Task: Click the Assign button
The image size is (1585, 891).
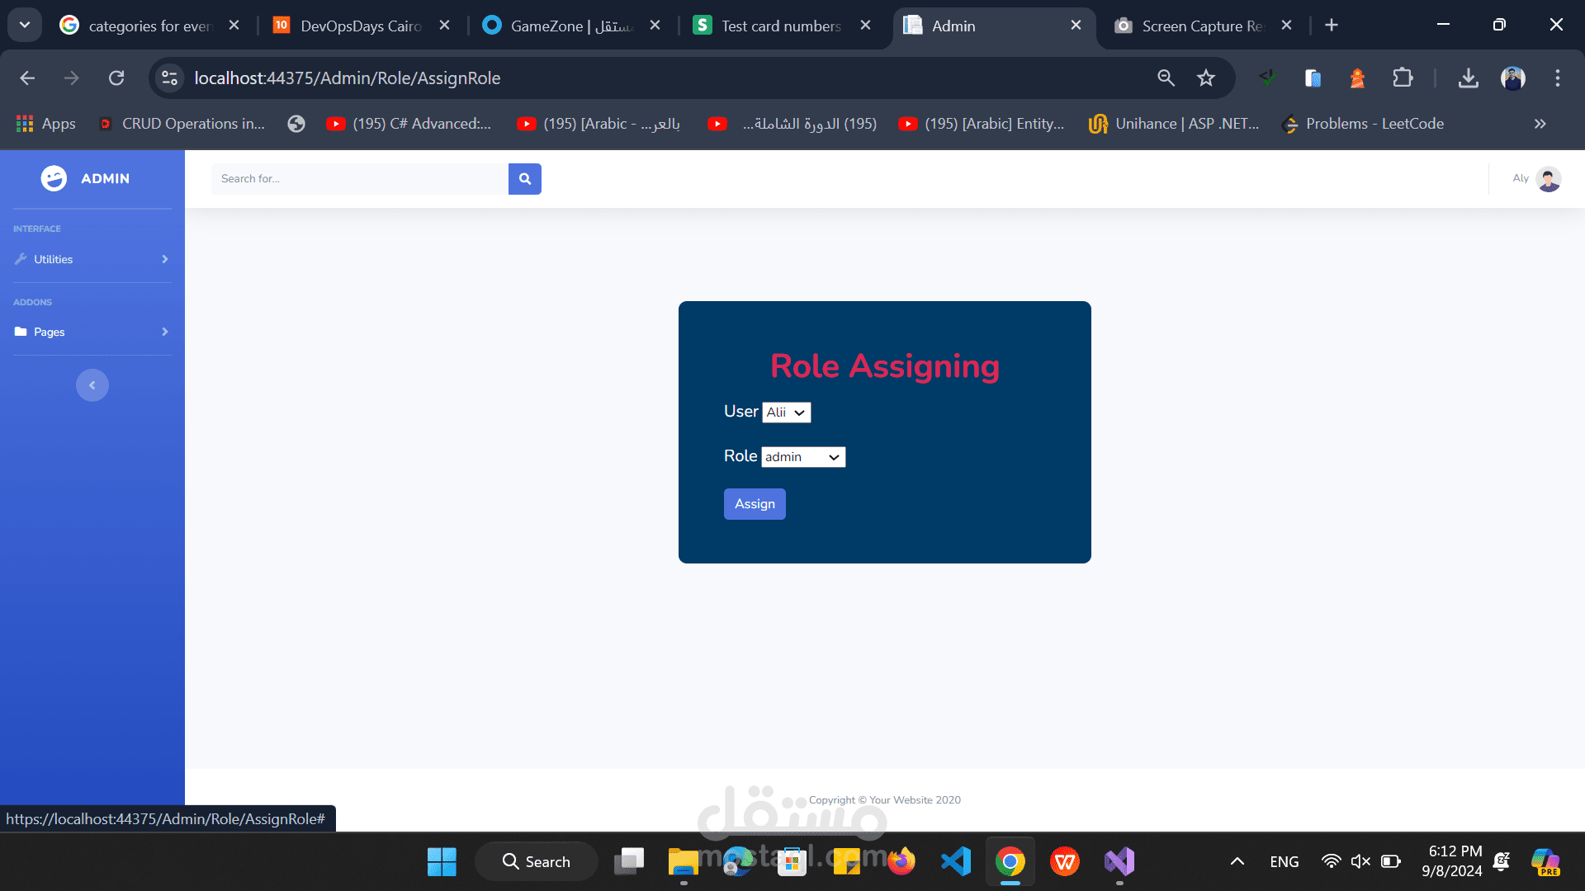Action: pos(755,504)
